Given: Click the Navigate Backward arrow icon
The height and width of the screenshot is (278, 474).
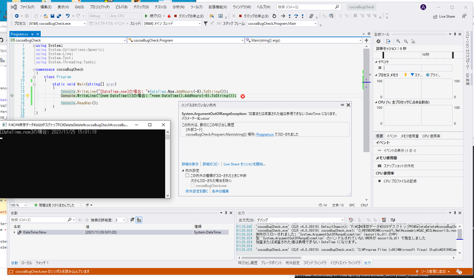Looking at the screenshot, I should [x=16, y=16].
